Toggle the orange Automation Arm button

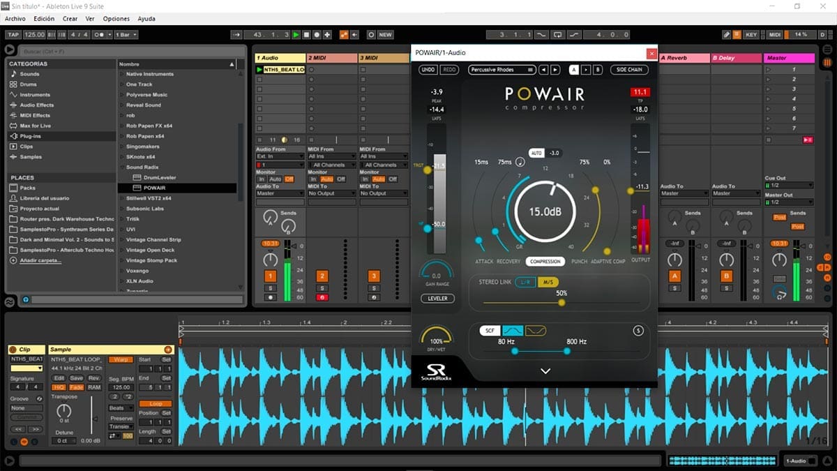344,34
